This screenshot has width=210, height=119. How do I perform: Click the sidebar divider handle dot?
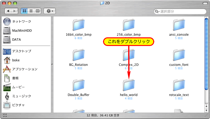[x=52, y=65]
